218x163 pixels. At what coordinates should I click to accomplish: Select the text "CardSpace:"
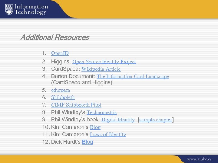click(66, 69)
